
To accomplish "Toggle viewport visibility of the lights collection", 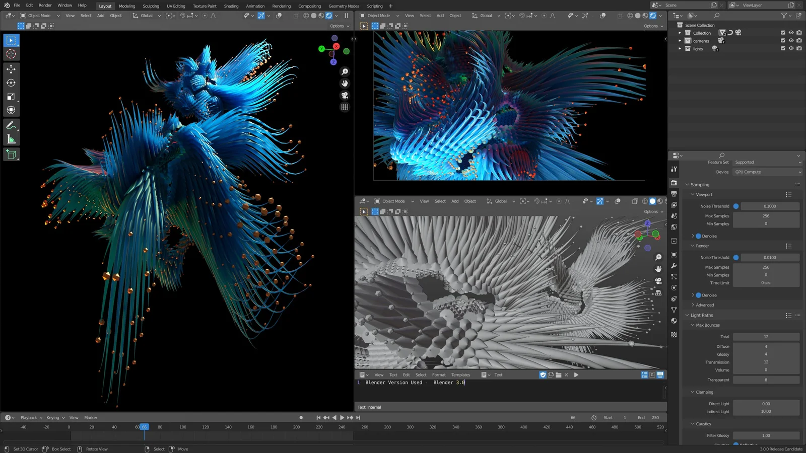I will pos(791,48).
